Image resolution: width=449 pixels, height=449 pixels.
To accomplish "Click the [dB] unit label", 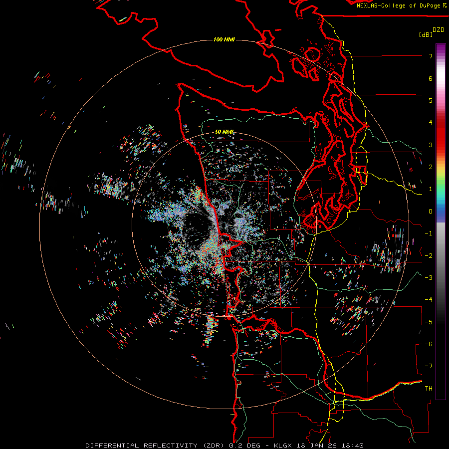I will [426, 34].
